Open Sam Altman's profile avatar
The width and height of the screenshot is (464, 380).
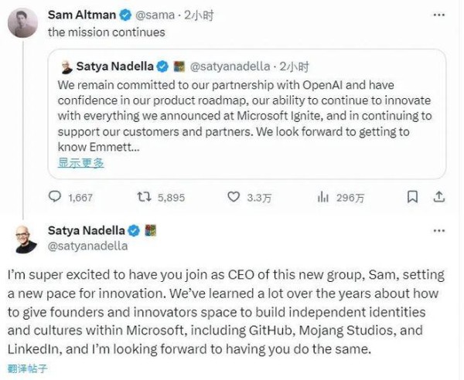23,22
